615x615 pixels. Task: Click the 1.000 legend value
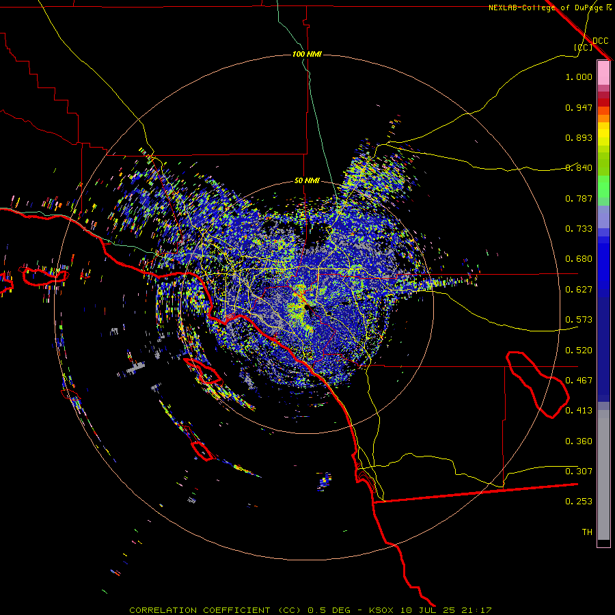click(579, 77)
